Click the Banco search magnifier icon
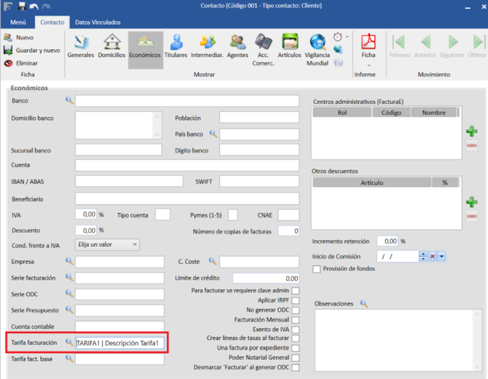 [x=69, y=100]
